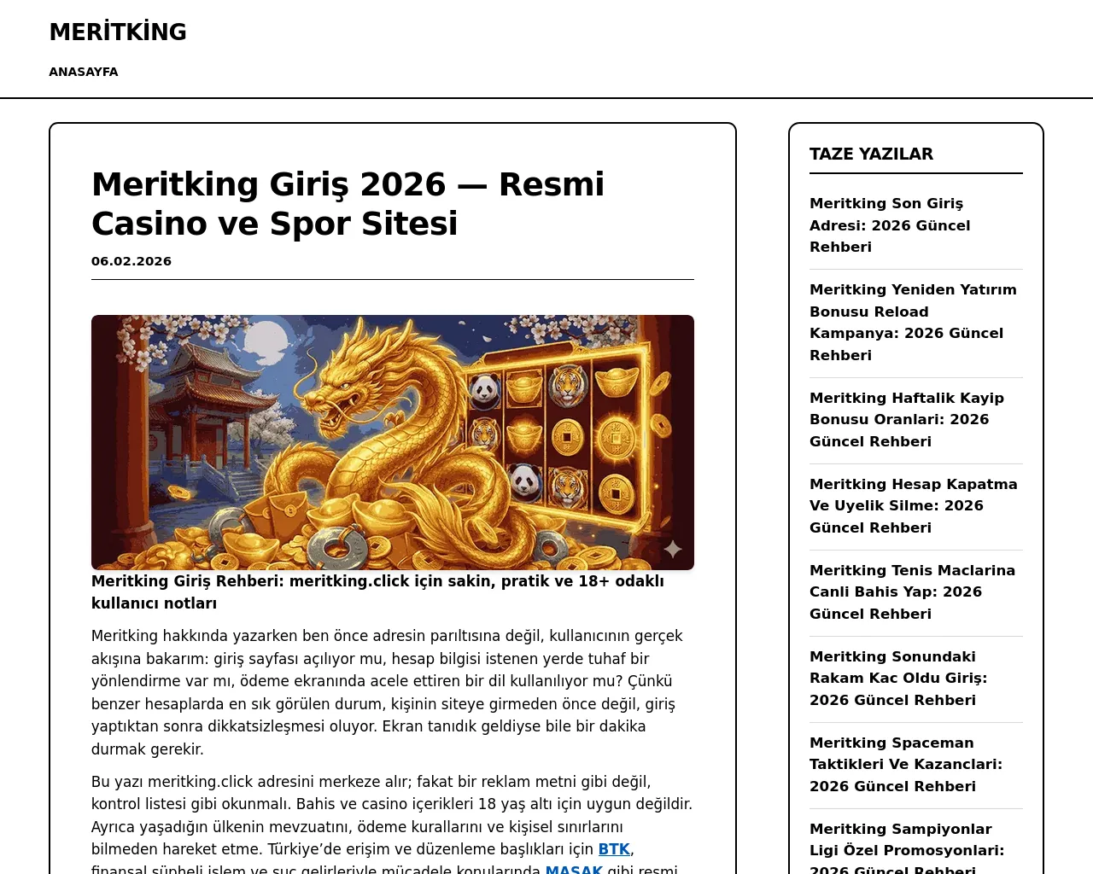1093x874 pixels.
Task: Open 'Meritking Sonundaki Rakam Kac Oldu' post
Action: pyautogui.click(x=898, y=679)
